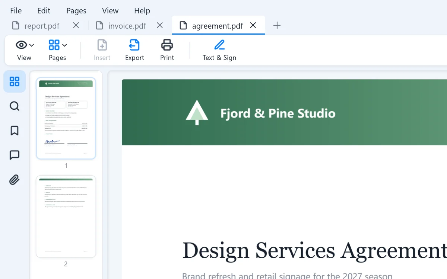Screen dimensions: 447x279
Task: Open the Text & Sign tool
Action: 219,50
